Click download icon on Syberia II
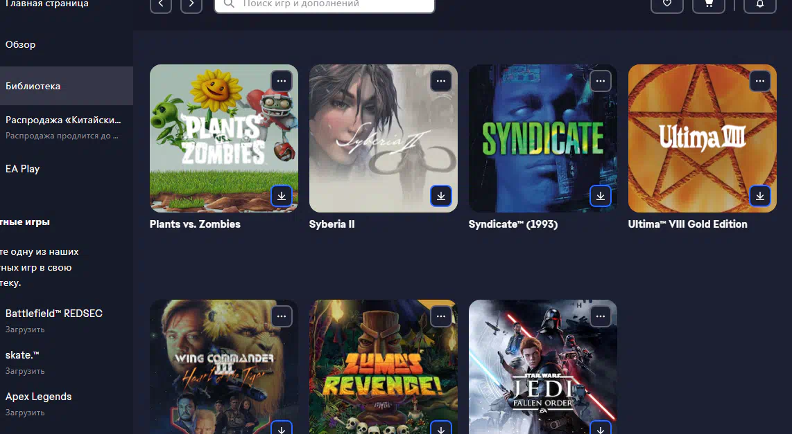 [x=440, y=196]
